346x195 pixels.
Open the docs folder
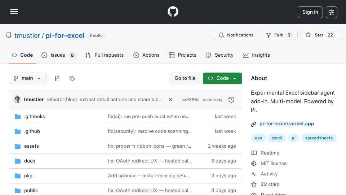pyautogui.click(x=30, y=161)
